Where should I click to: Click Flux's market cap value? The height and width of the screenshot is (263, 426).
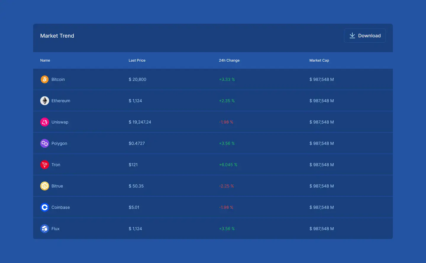pyautogui.click(x=322, y=229)
